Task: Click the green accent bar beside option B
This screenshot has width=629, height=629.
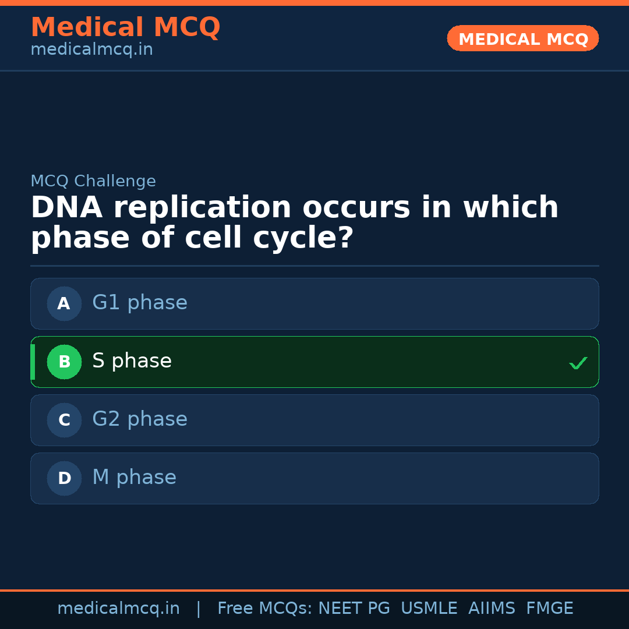Action: 33,362
